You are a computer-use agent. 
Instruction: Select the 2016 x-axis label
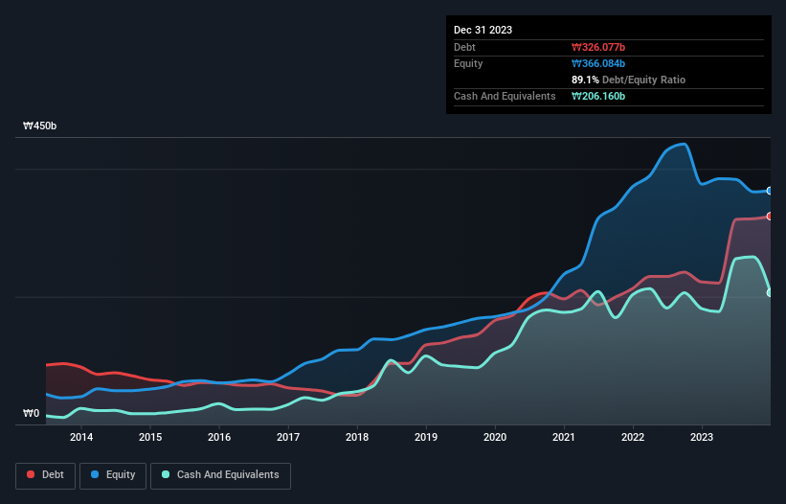(219, 437)
